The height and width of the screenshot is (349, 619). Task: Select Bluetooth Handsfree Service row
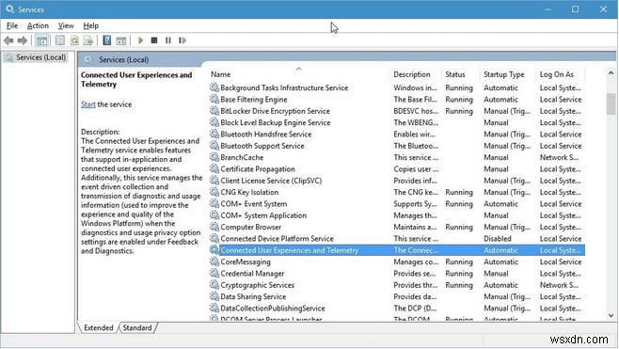(x=397, y=135)
